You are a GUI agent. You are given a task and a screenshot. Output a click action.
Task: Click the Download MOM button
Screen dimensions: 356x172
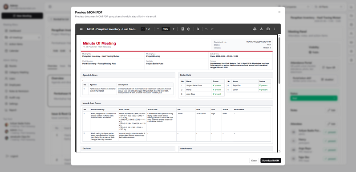click(x=271, y=160)
